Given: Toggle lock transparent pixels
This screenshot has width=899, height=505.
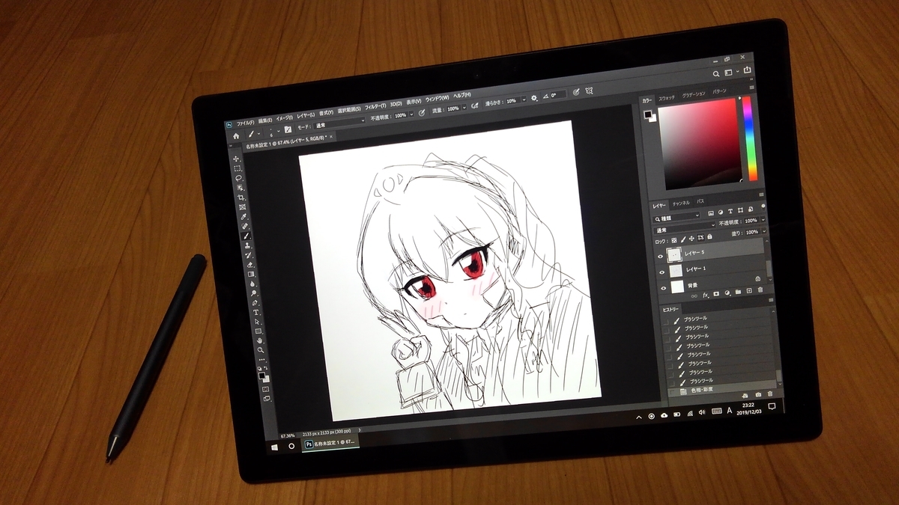Looking at the screenshot, I should [x=674, y=240].
